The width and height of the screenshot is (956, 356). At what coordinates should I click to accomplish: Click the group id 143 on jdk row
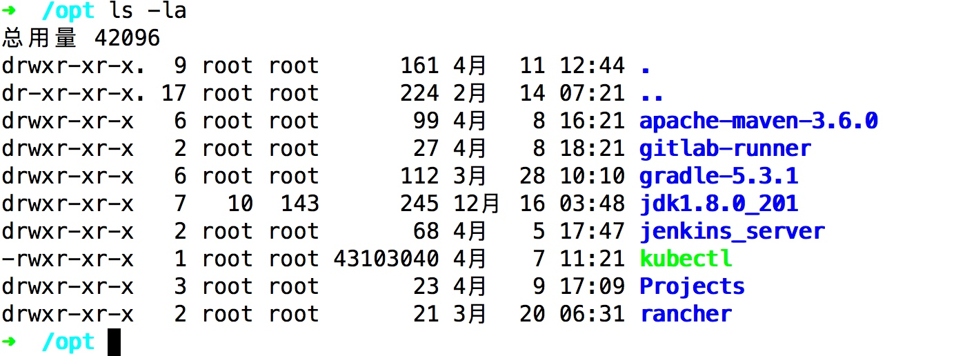[300, 204]
